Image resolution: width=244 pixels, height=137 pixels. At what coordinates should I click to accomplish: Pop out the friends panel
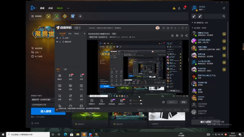pyautogui.click(x=224, y=8)
